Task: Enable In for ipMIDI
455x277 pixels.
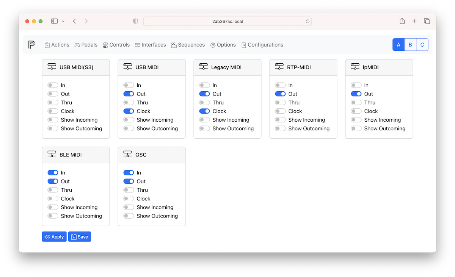Action: pos(356,85)
